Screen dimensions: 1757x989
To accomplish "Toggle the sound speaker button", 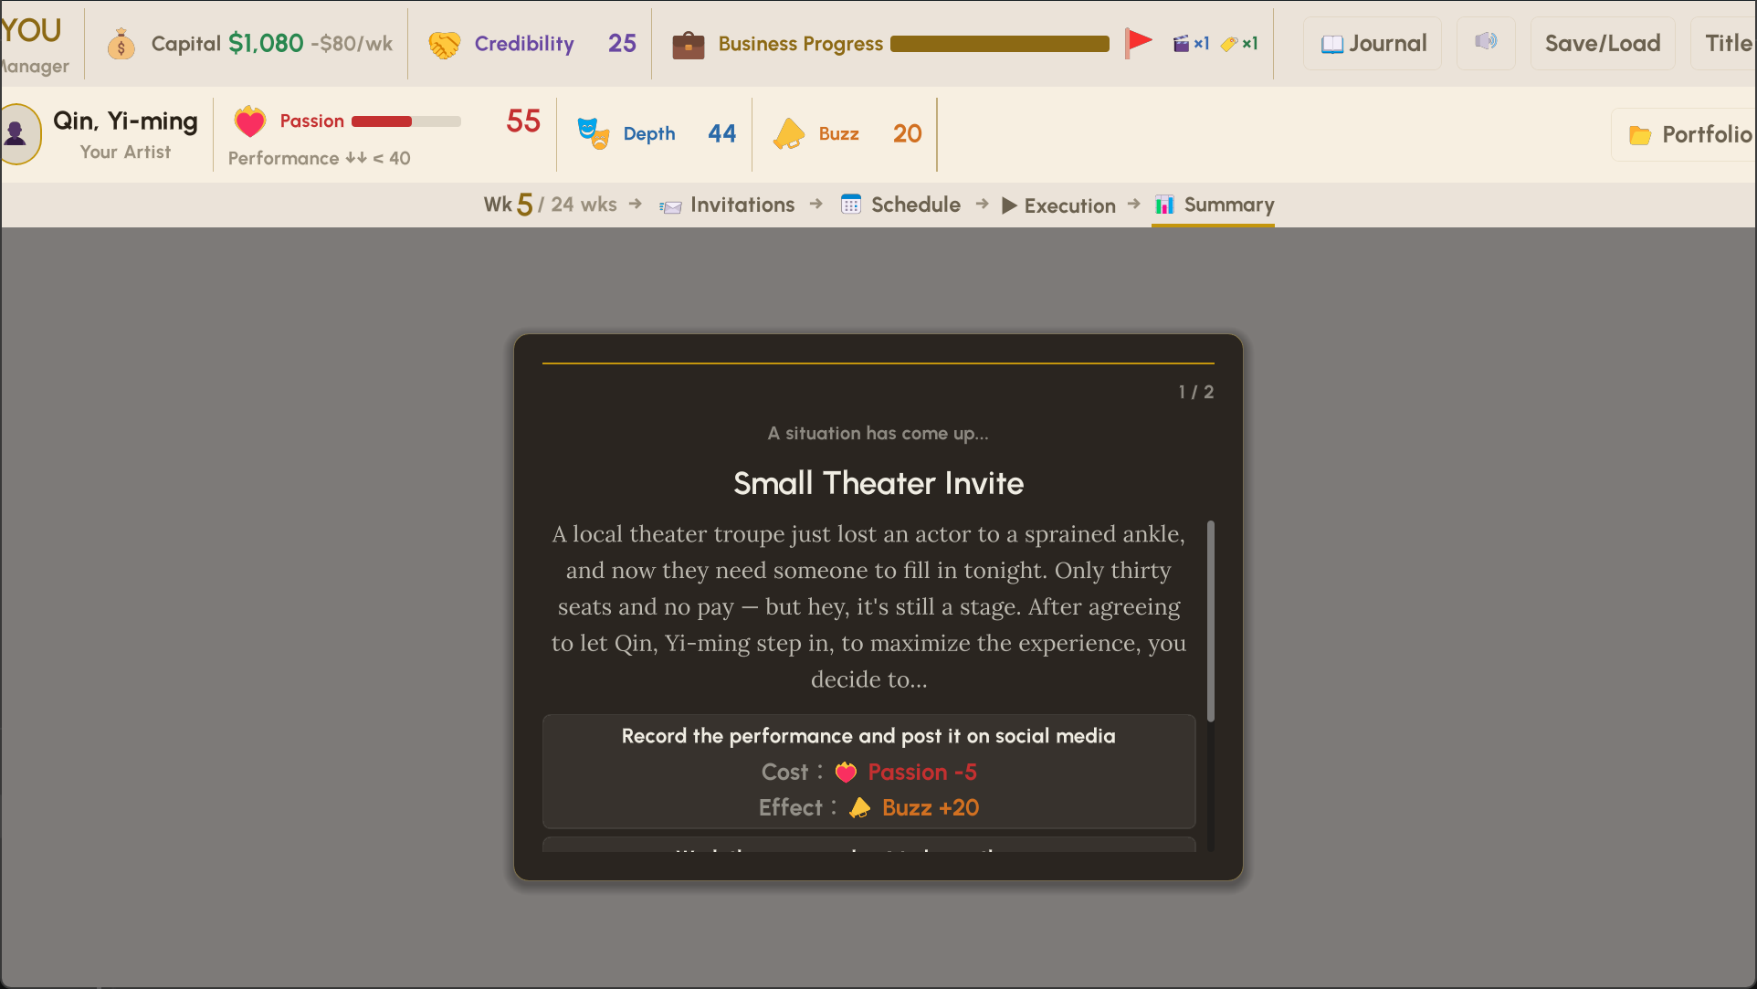I will click(x=1486, y=42).
